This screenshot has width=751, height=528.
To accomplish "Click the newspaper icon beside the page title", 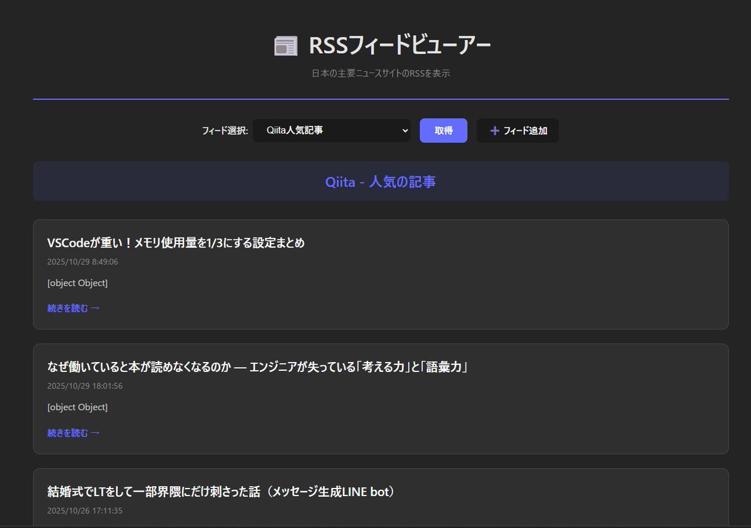I will 285,46.
